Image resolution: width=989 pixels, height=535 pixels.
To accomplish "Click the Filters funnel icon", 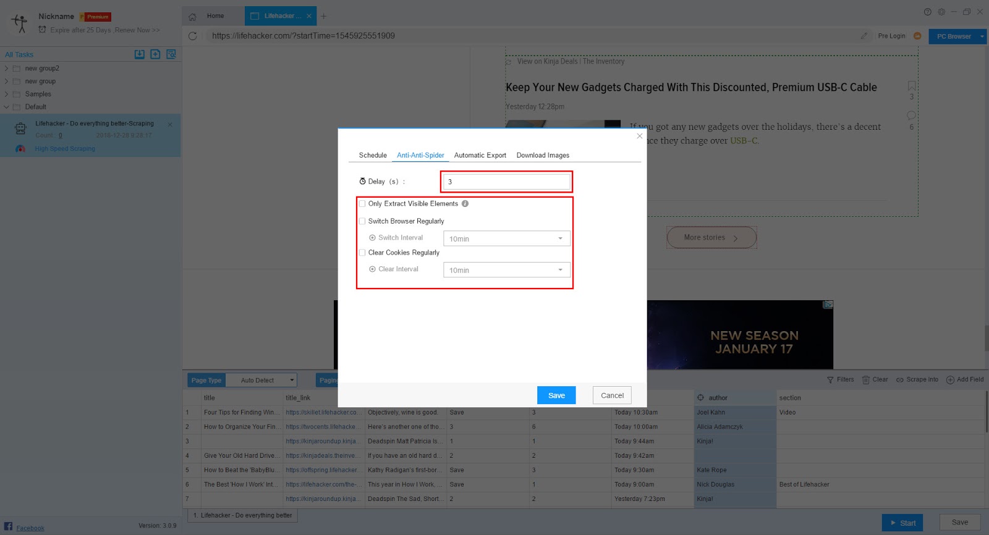I will [830, 380].
